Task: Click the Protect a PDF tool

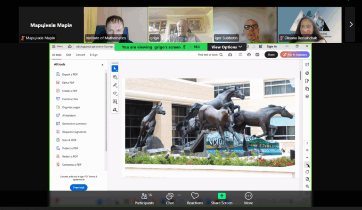Action: tap(70, 148)
